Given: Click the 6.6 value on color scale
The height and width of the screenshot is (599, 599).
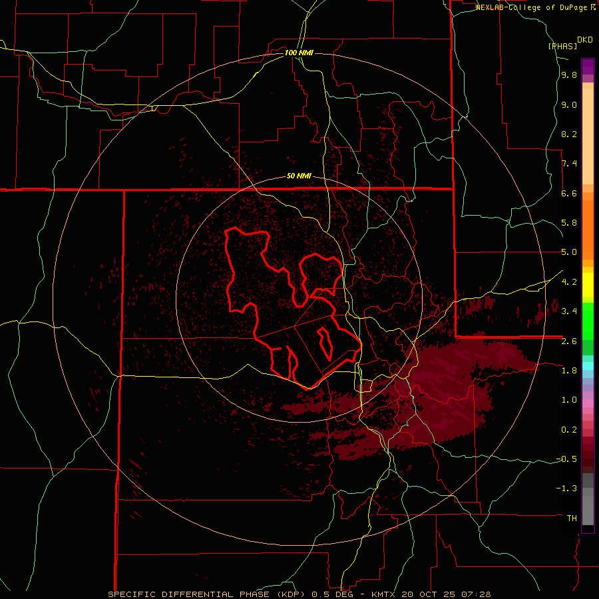Looking at the screenshot, I should click(569, 193).
